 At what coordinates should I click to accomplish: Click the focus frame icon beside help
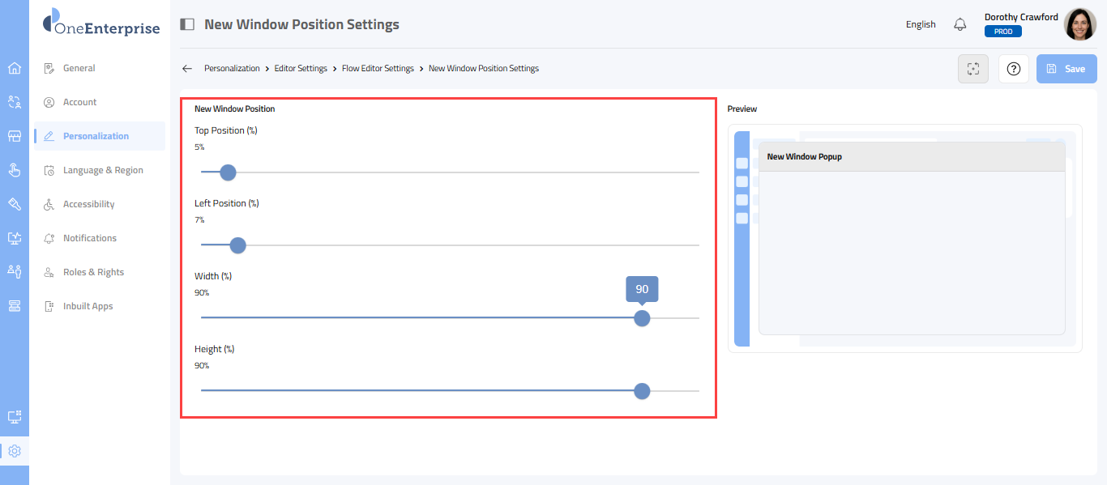pyautogui.click(x=973, y=69)
